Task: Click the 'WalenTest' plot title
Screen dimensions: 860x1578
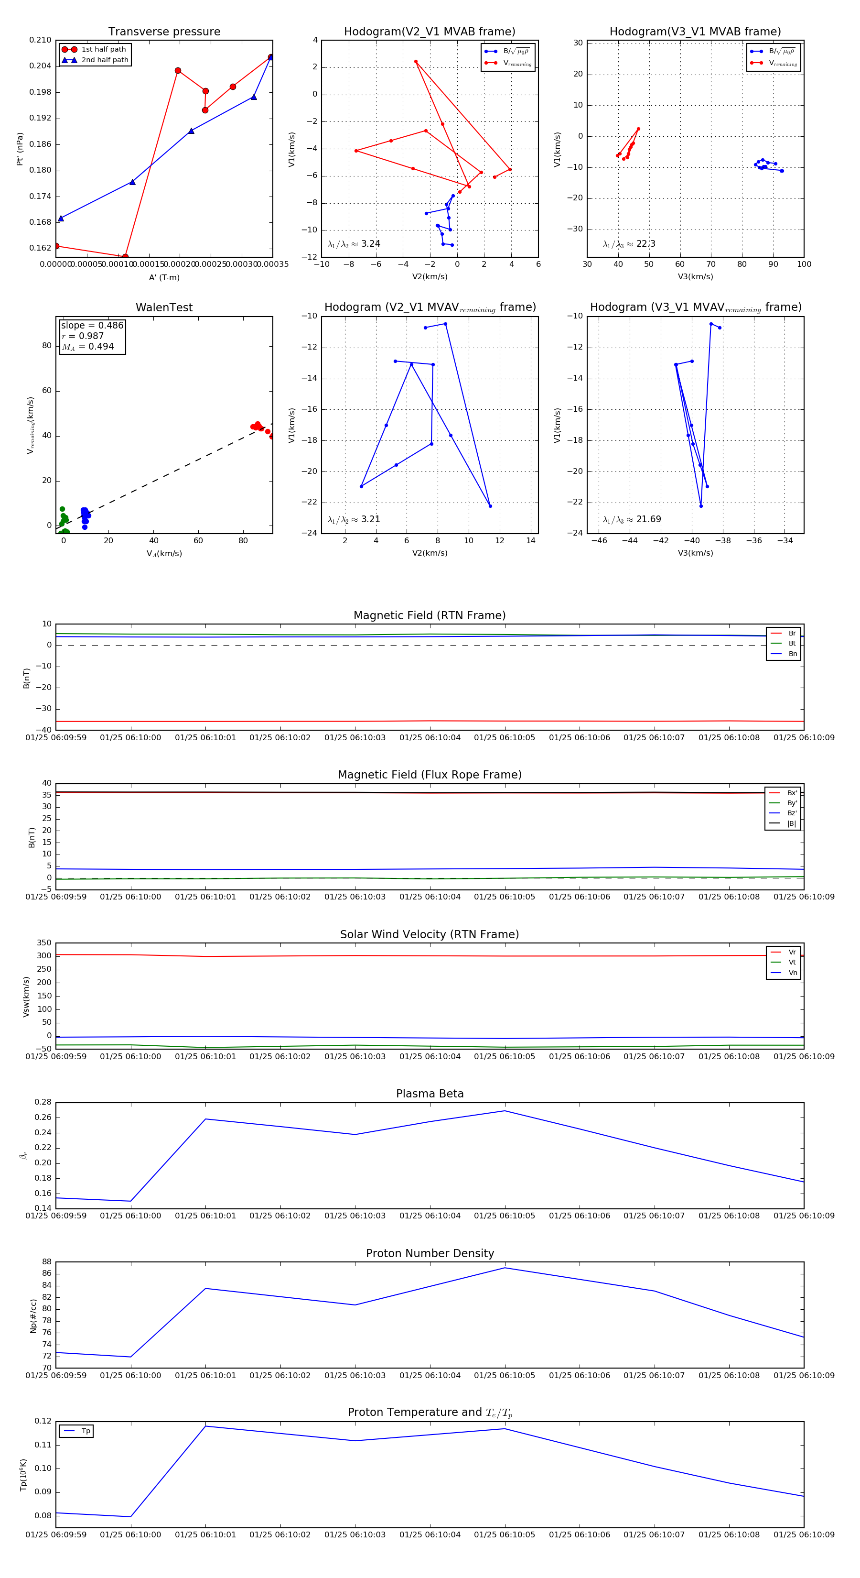Action: (x=164, y=307)
